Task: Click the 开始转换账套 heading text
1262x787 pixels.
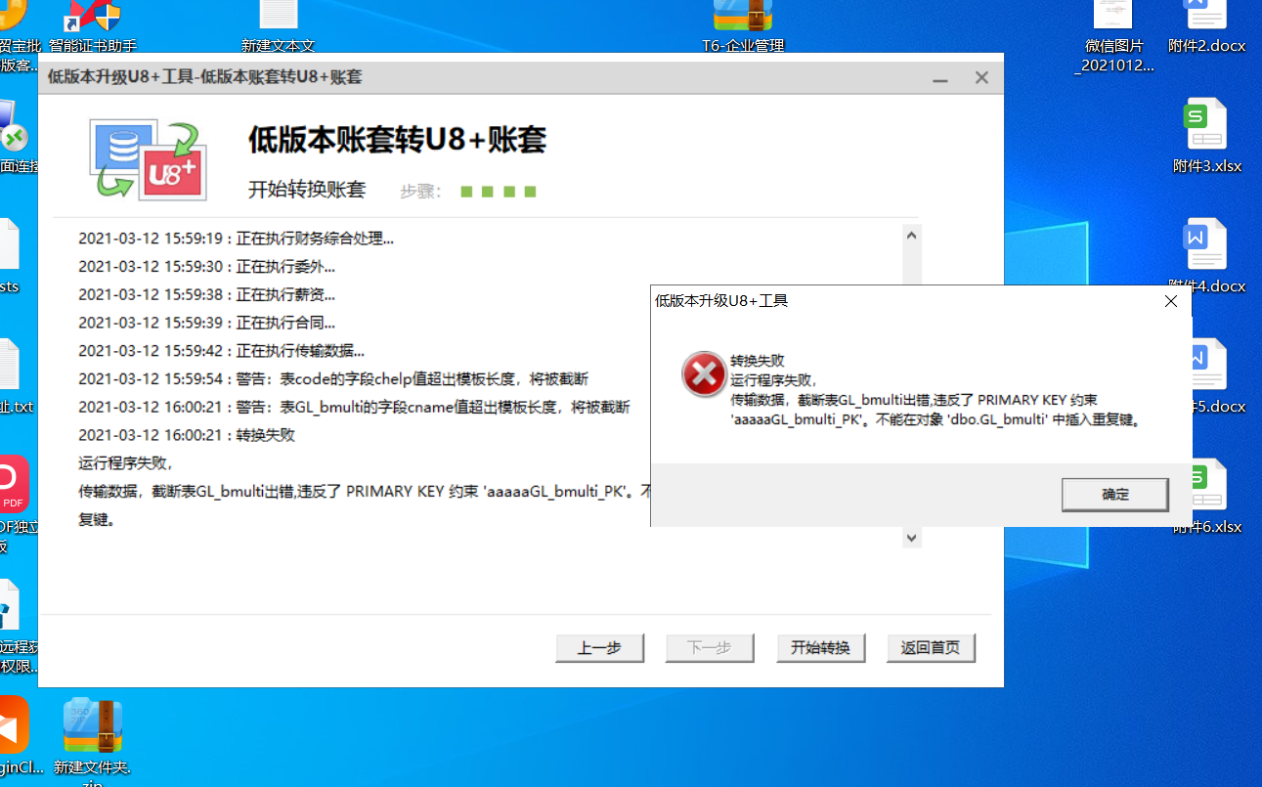Action: coord(307,190)
